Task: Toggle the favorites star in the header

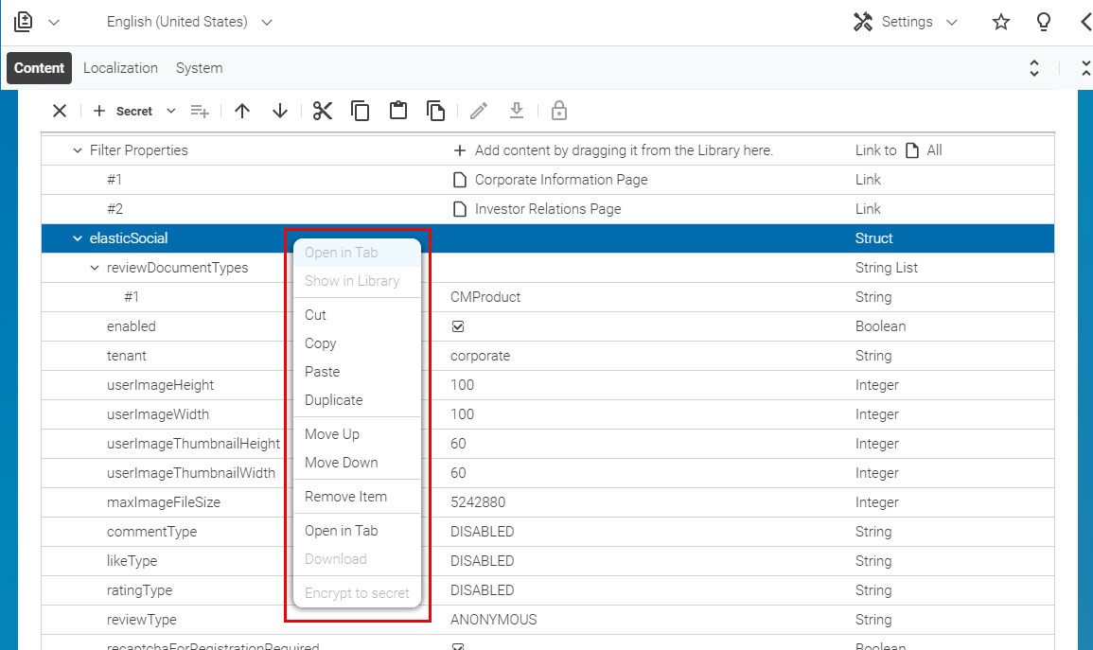Action: [x=1000, y=21]
